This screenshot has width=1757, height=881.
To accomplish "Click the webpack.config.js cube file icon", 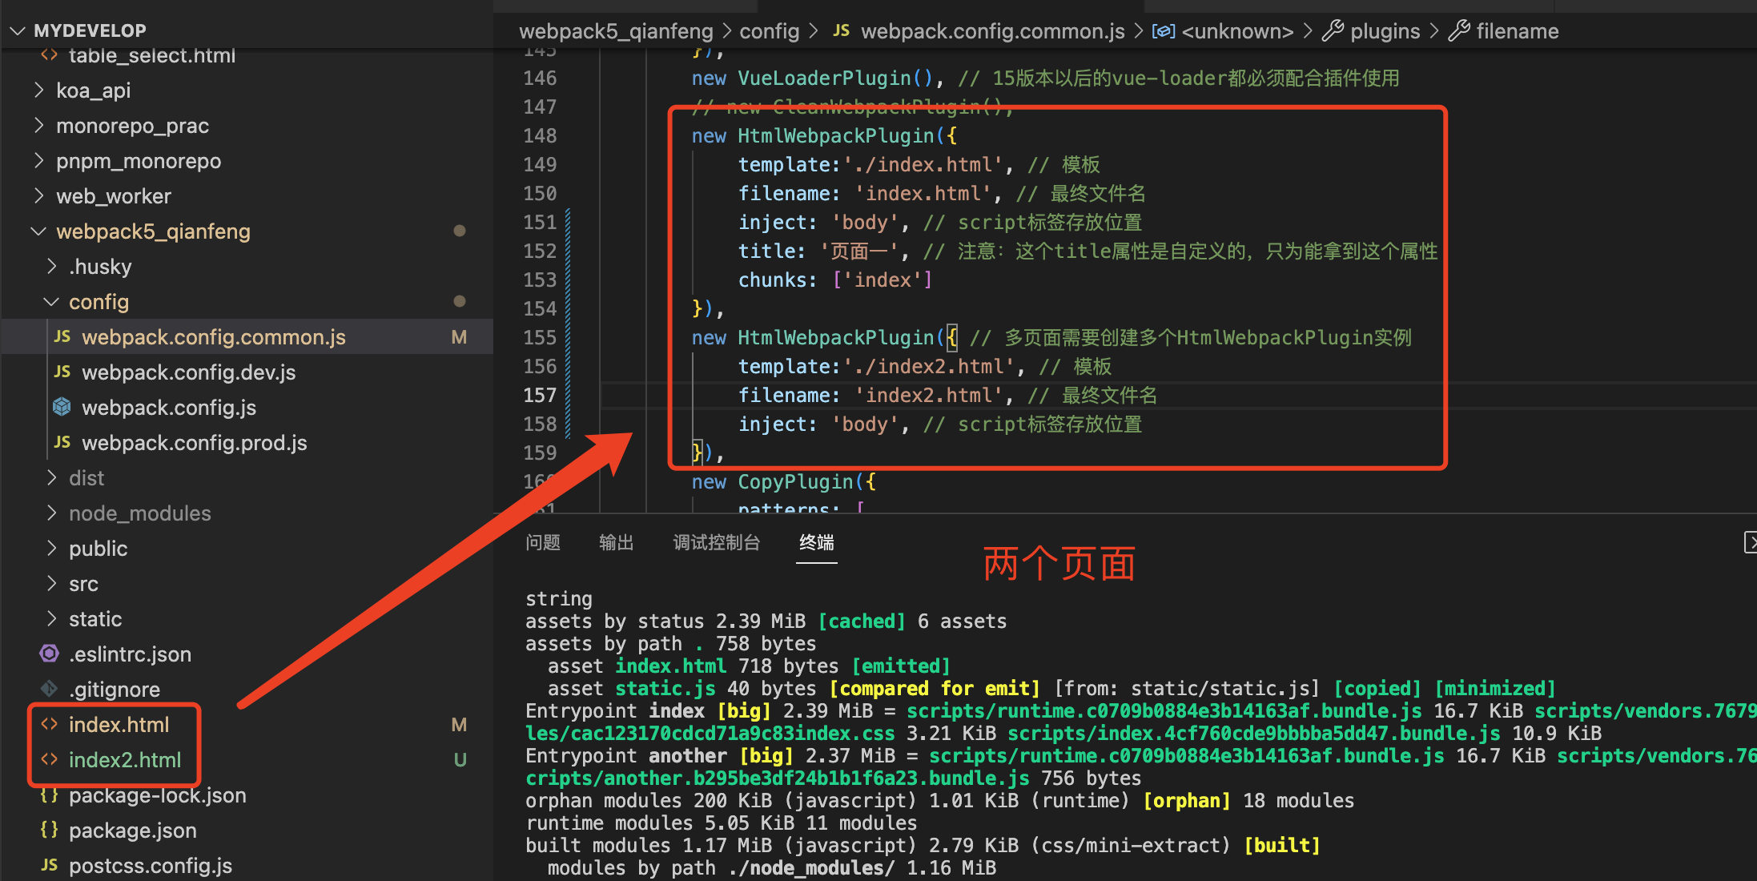I will tap(62, 408).
